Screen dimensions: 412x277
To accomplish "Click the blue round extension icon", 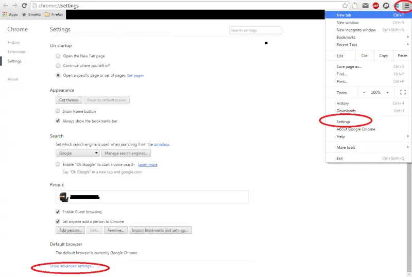I will (397, 6).
